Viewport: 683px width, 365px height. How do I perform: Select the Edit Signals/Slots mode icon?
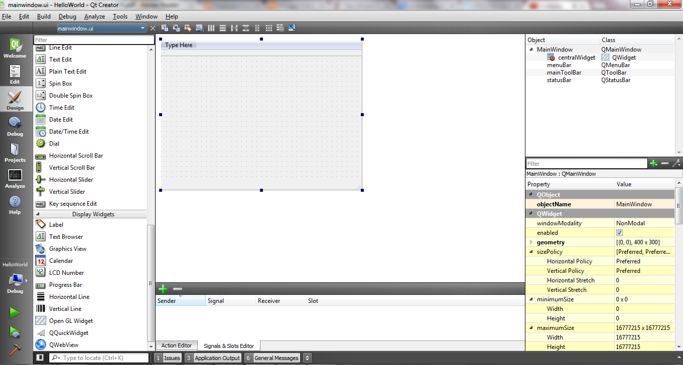tap(176, 28)
